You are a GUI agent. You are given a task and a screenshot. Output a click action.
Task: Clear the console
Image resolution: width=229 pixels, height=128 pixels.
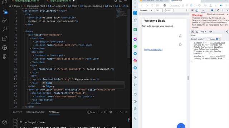coord(197,32)
